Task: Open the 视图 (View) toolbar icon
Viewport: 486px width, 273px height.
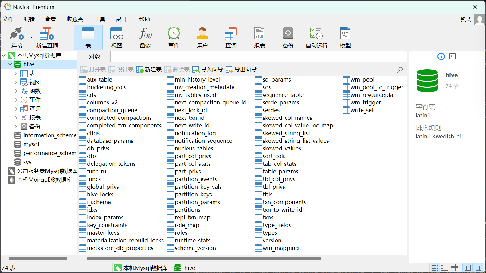Action: (117, 37)
